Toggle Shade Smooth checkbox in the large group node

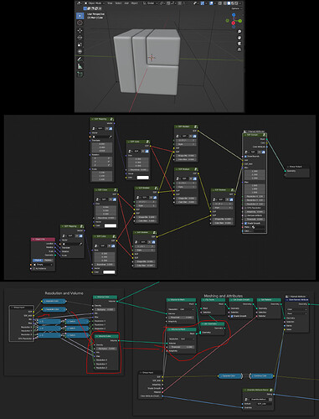[x=246, y=223]
